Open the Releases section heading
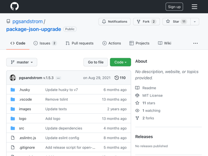The height and width of the screenshot is (156, 208). (144, 136)
